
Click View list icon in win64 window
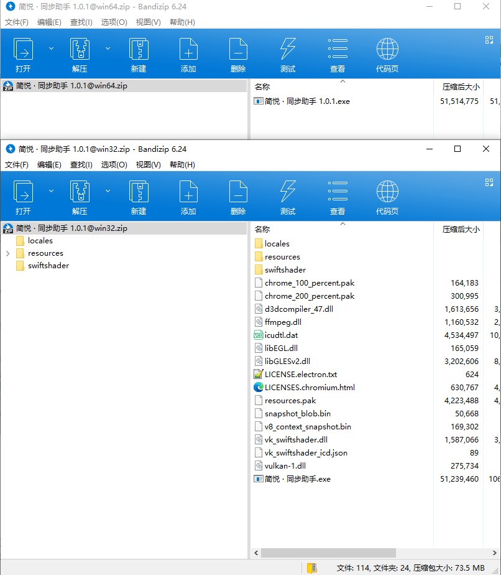point(338,49)
